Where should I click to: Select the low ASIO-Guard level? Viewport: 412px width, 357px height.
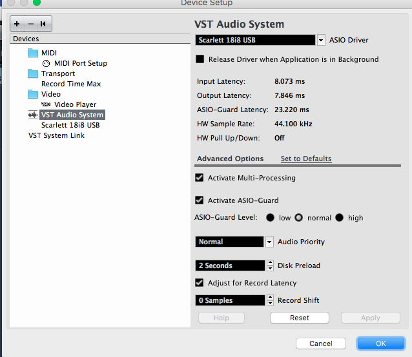coord(270,218)
